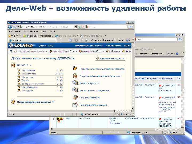The image size is (192, 144).
Task: Select the ДЕЛО-Web browser tab
Action: point(32,41)
